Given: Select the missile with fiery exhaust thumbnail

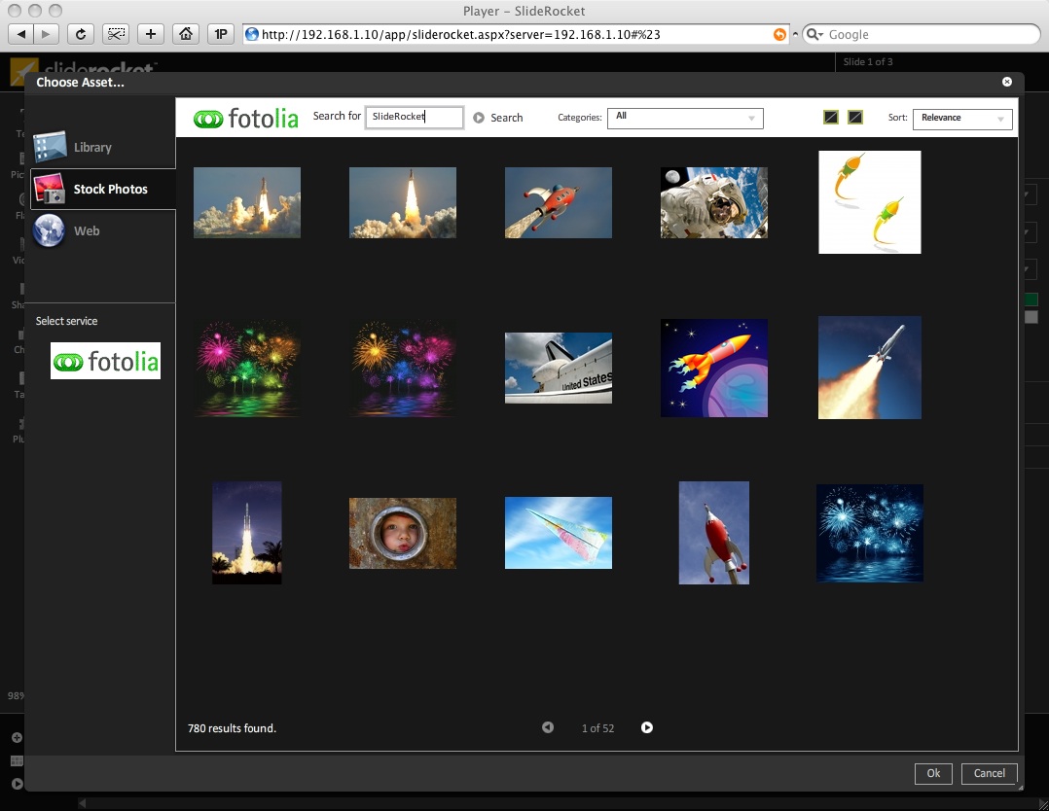Looking at the screenshot, I should pyautogui.click(x=870, y=368).
